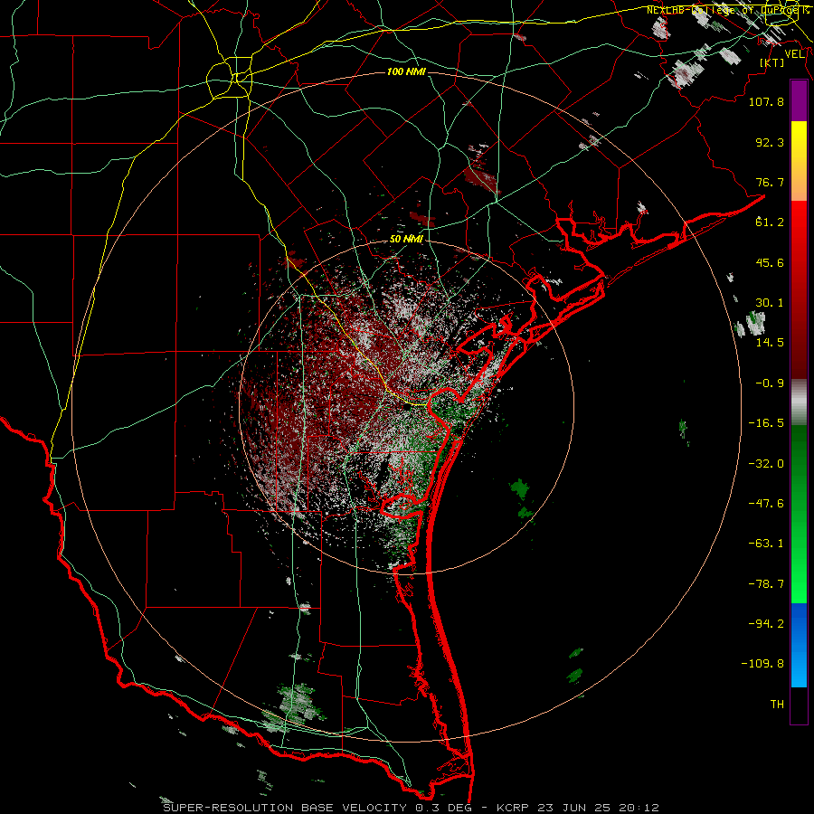Click the 92.3 velocity scale value

pyautogui.click(x=770, y=142)
